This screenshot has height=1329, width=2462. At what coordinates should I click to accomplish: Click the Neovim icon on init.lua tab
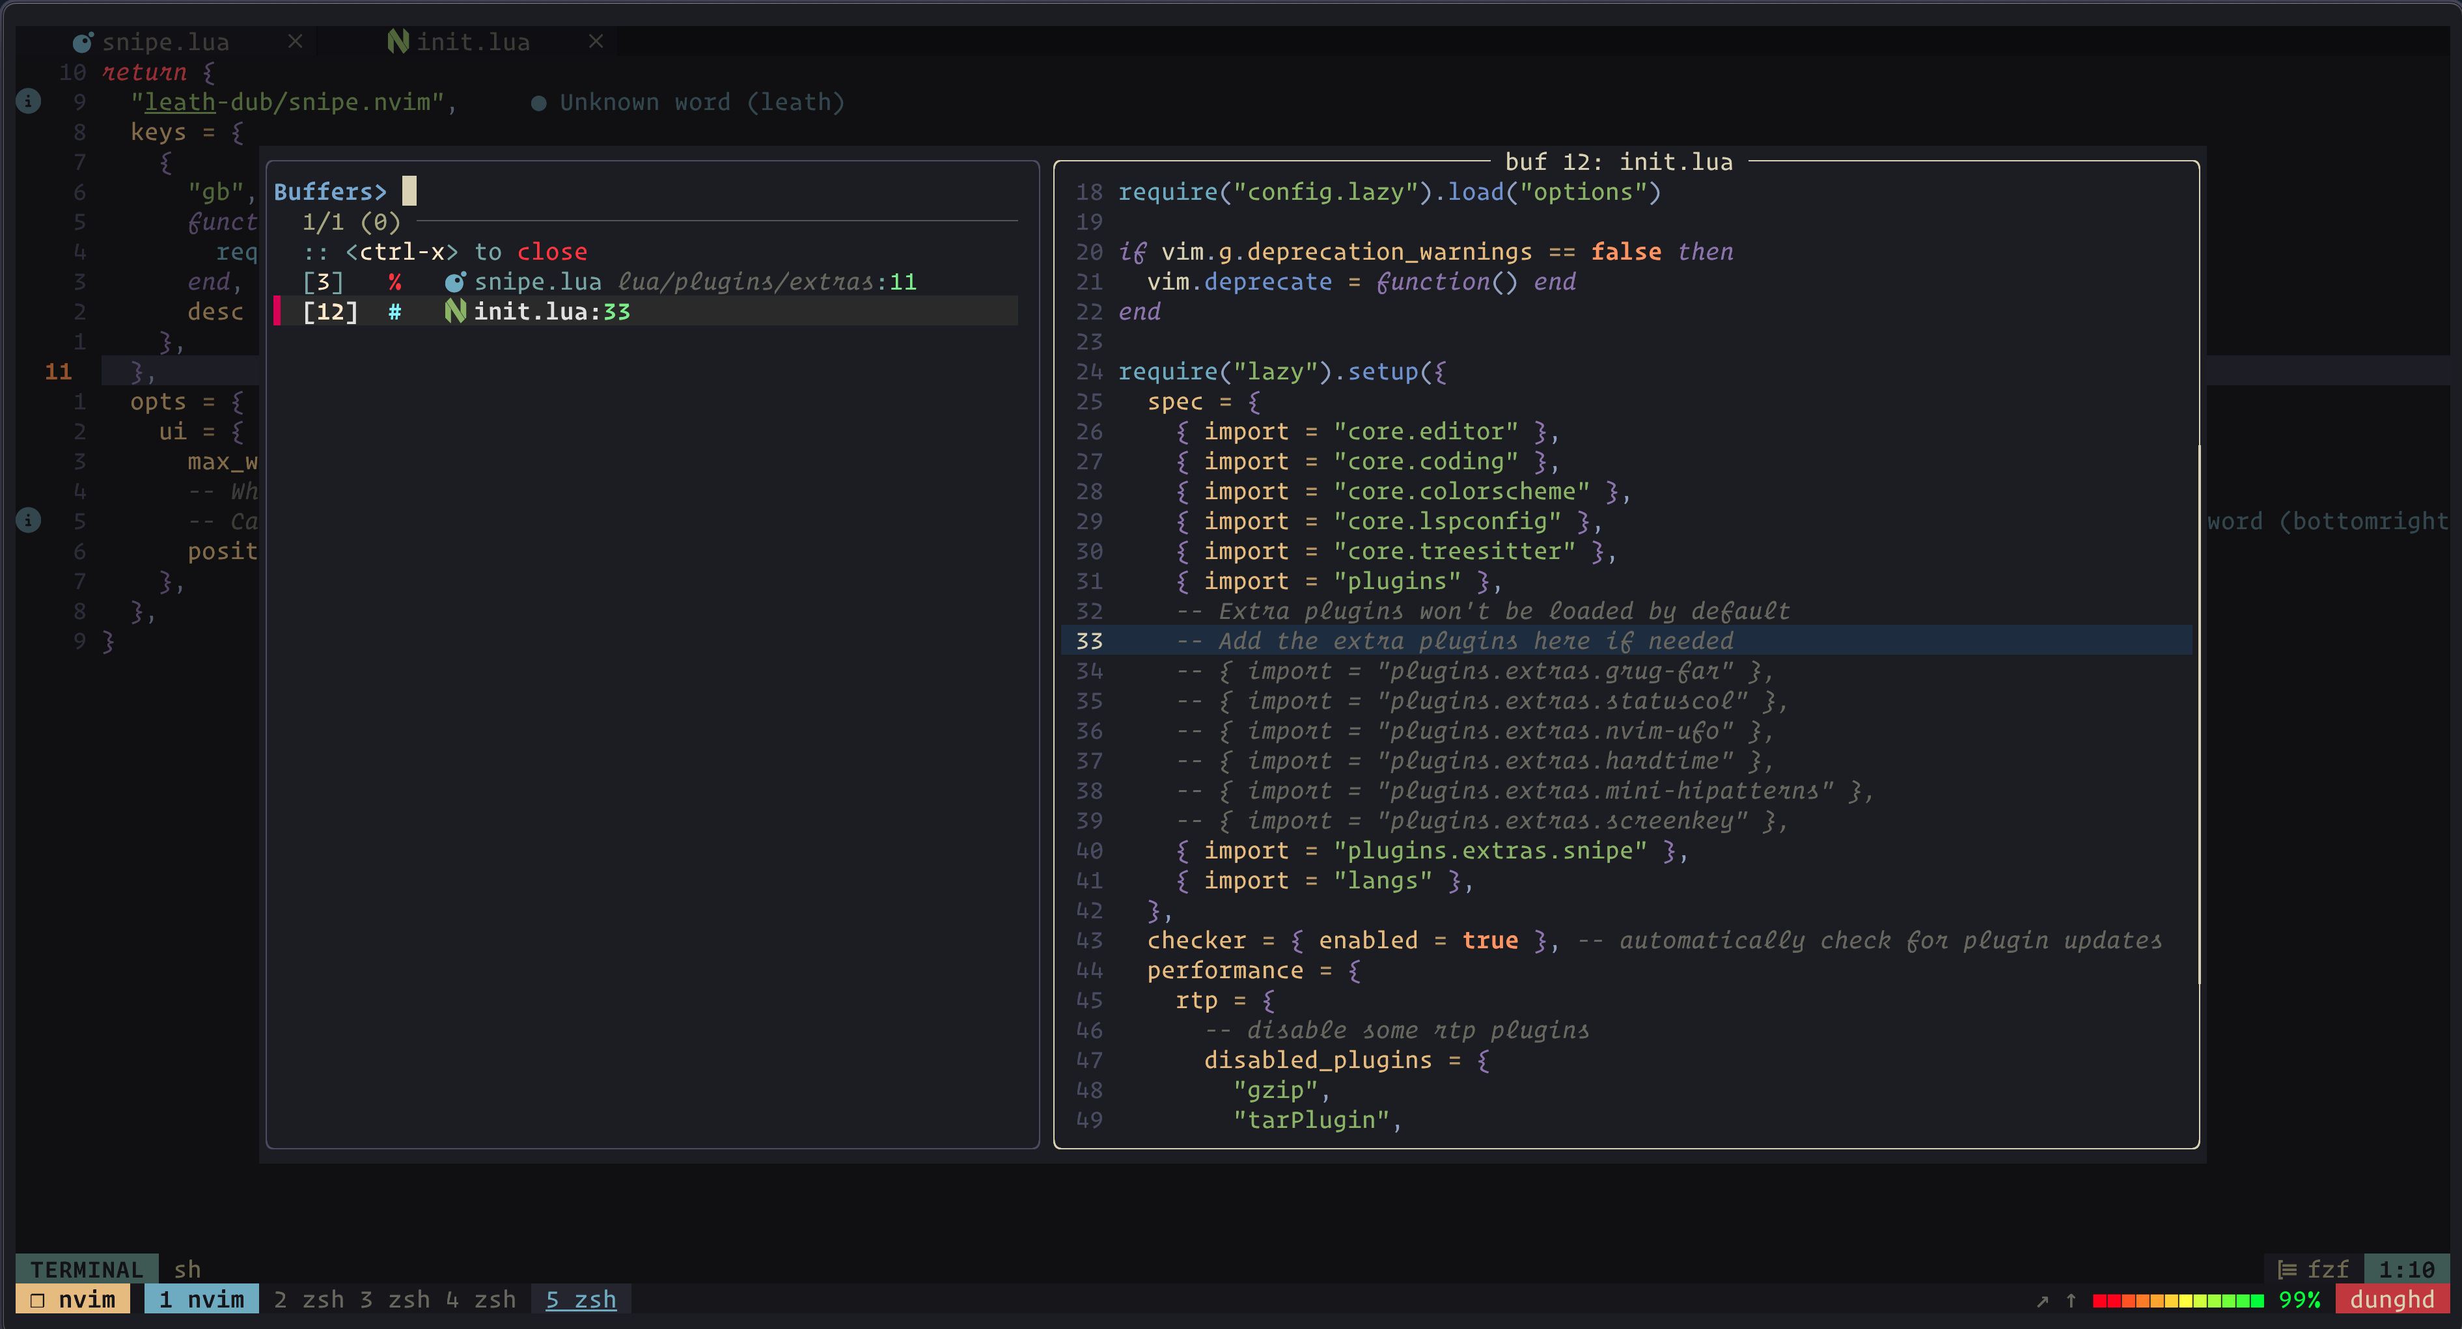pos(398,42)
